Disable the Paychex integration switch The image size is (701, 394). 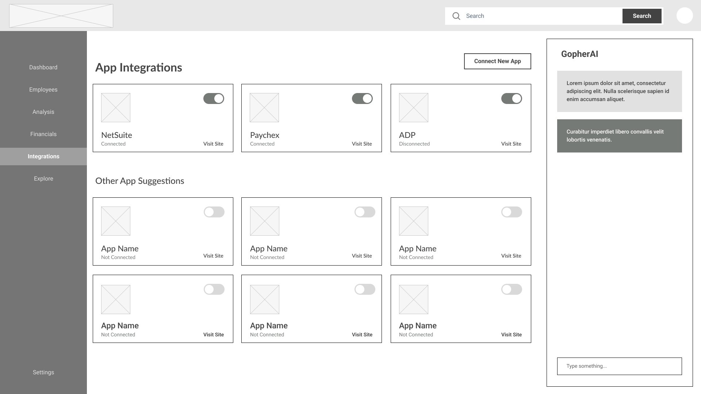pyautogui.click(x=362, y=98)
